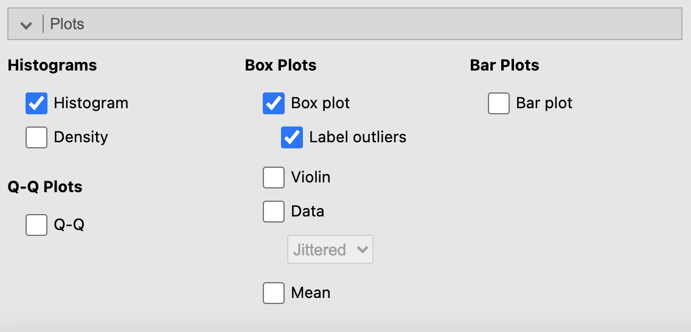
Task: Click the 'Q-Q' option text label
Action: point(69,225)
